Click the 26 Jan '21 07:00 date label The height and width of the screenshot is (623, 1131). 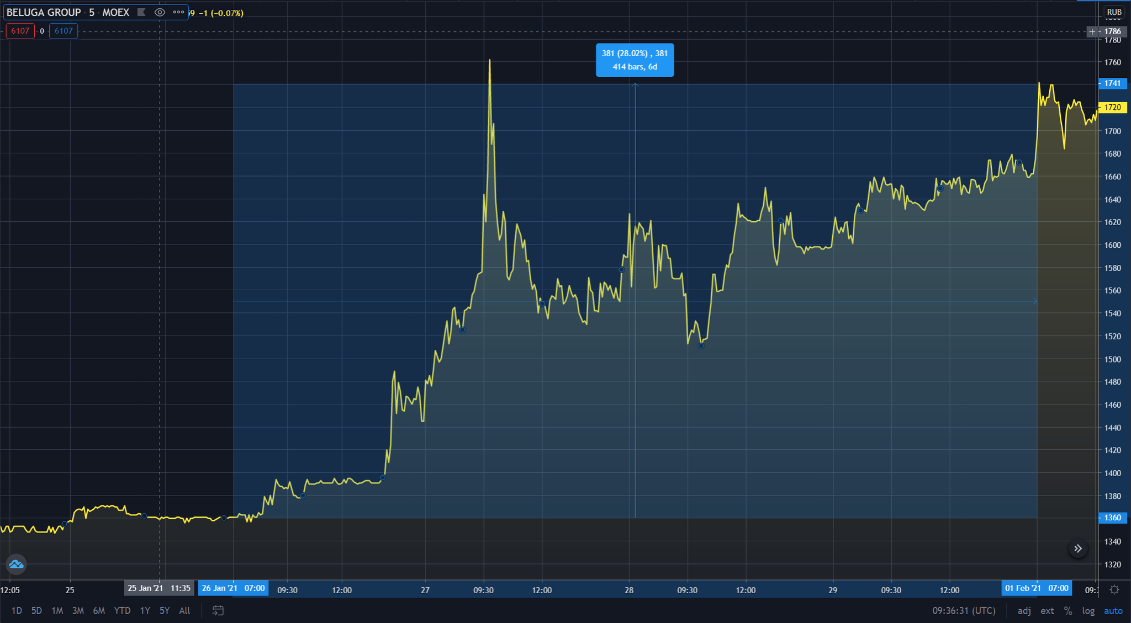tap(233, 588)
